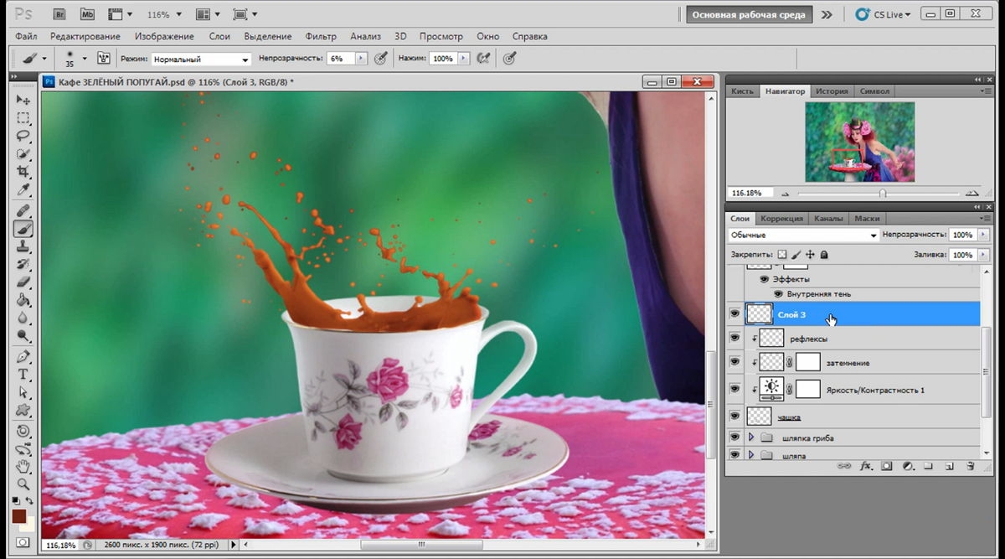Toggle lock position of layer
1005x559 pixels.
[x=810, y=255]
